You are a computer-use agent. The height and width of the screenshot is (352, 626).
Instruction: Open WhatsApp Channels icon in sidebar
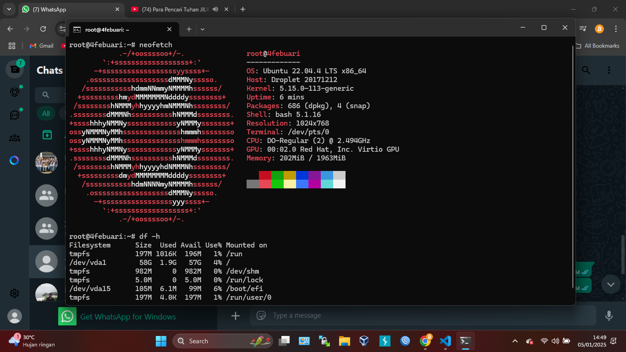15,115
